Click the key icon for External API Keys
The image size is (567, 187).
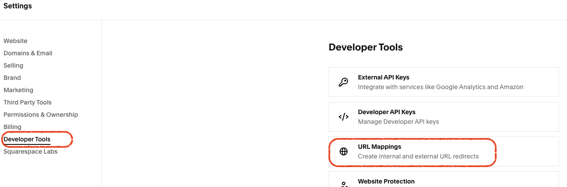pyautogui.click(x=344, y=82)
